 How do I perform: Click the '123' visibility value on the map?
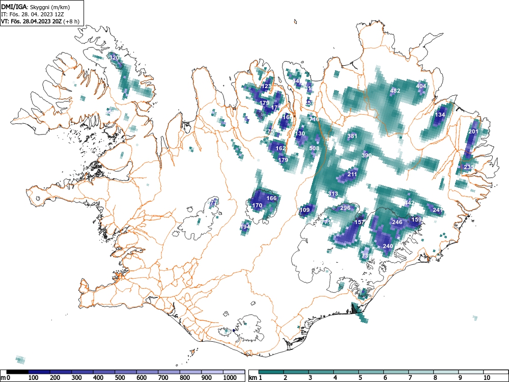pyautogui.click(x=266, y=87)
